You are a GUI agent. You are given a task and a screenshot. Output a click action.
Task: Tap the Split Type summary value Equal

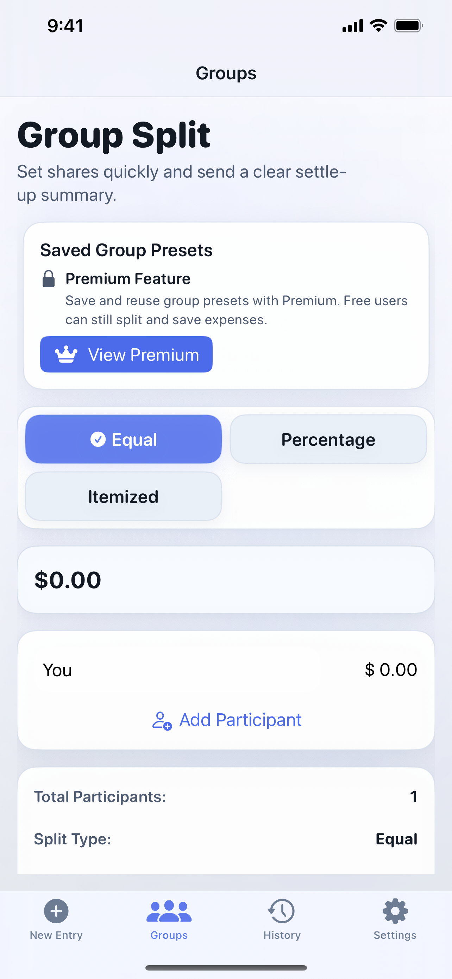point(396,839)
